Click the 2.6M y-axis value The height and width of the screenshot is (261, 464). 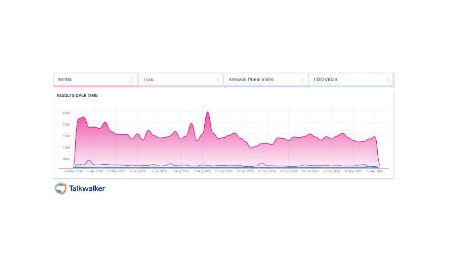(x=66, y=136)
